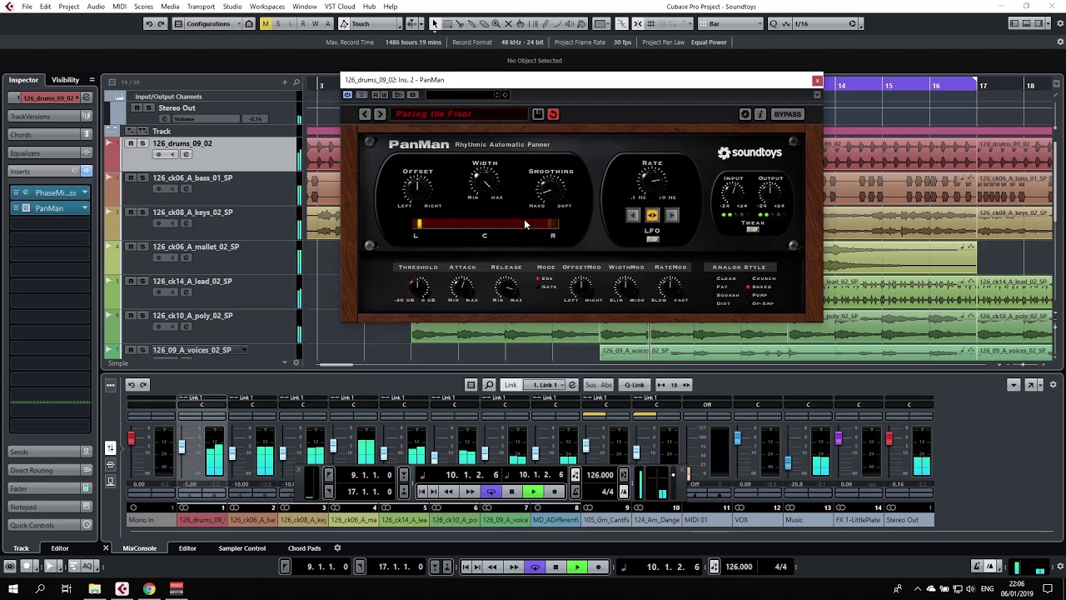Viewport: 1066px width, 600px height.
Task: Expand the Equalizers inspector section
Action: pos(50,153)
